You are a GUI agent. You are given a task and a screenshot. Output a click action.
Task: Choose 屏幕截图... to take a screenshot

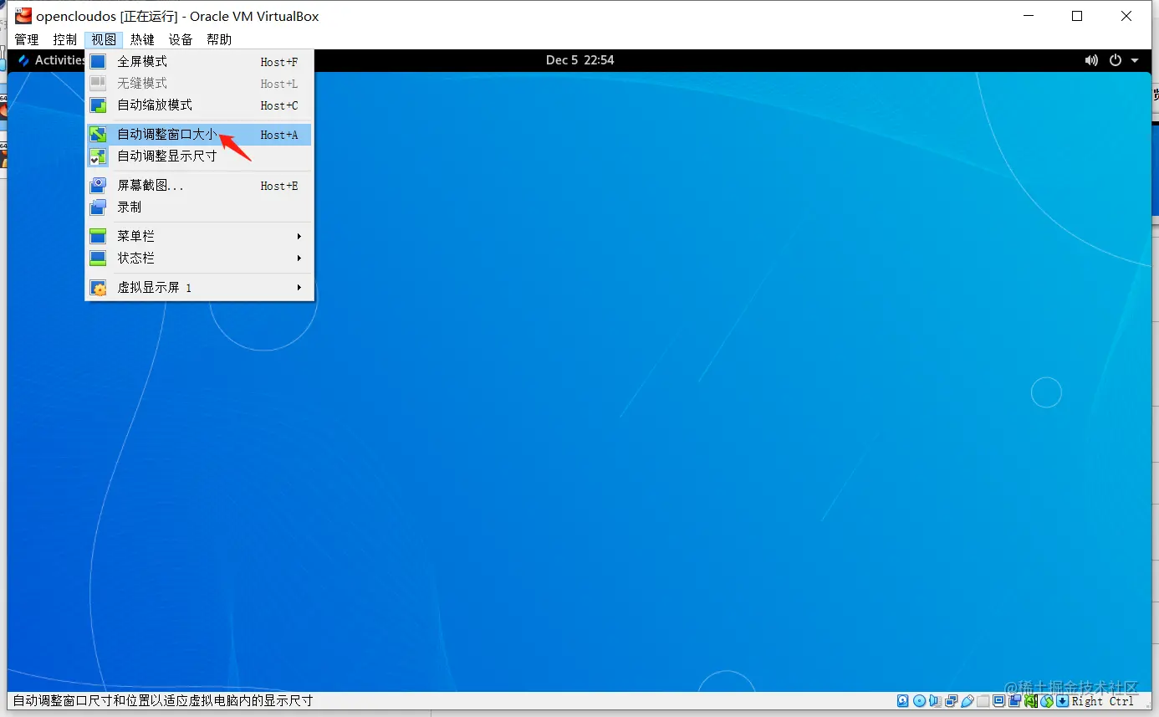199,185
